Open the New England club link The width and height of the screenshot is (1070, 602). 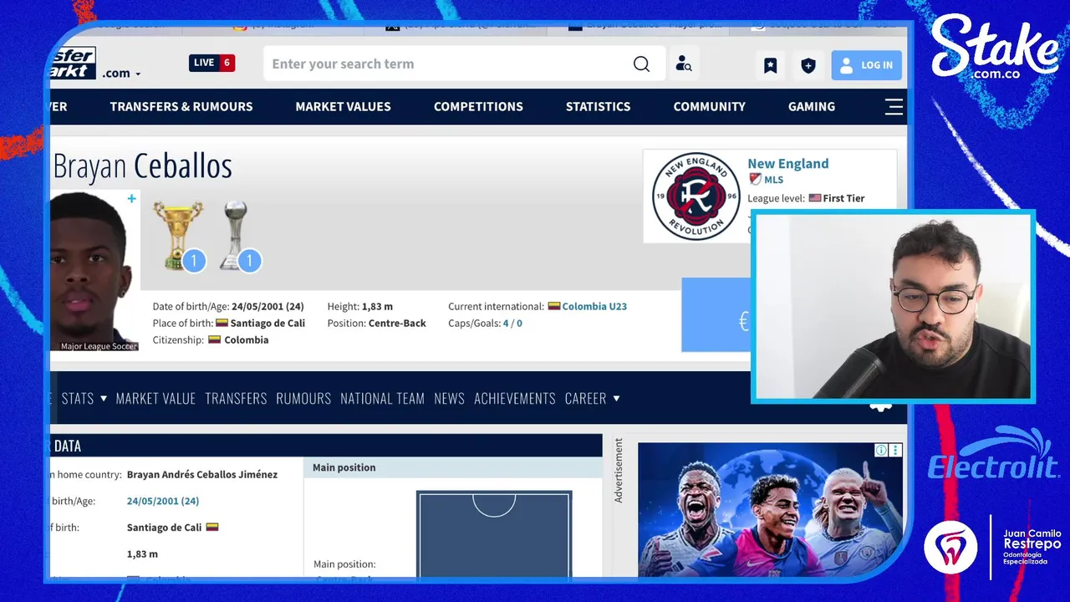[x=787, y=164]
